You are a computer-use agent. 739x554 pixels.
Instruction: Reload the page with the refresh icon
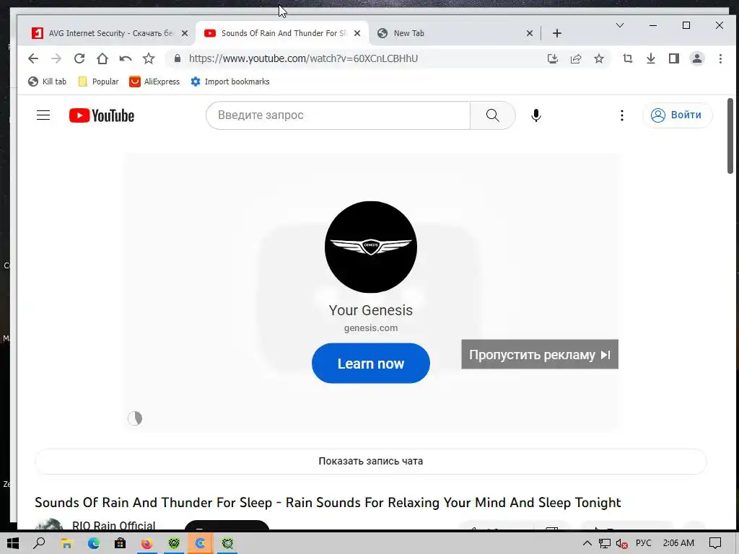click(79, 58)
